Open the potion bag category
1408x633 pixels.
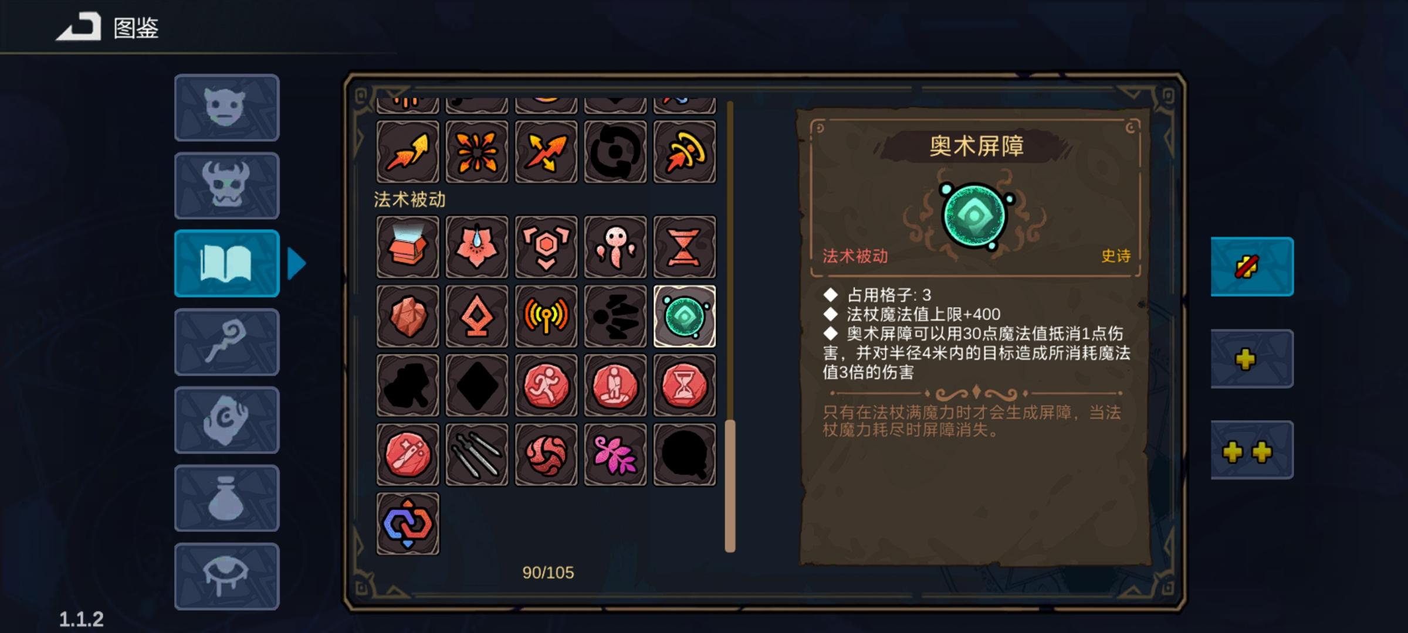(226, 498)
